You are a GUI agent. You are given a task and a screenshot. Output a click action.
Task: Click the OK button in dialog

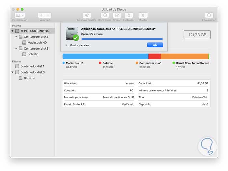click(155, 45)
